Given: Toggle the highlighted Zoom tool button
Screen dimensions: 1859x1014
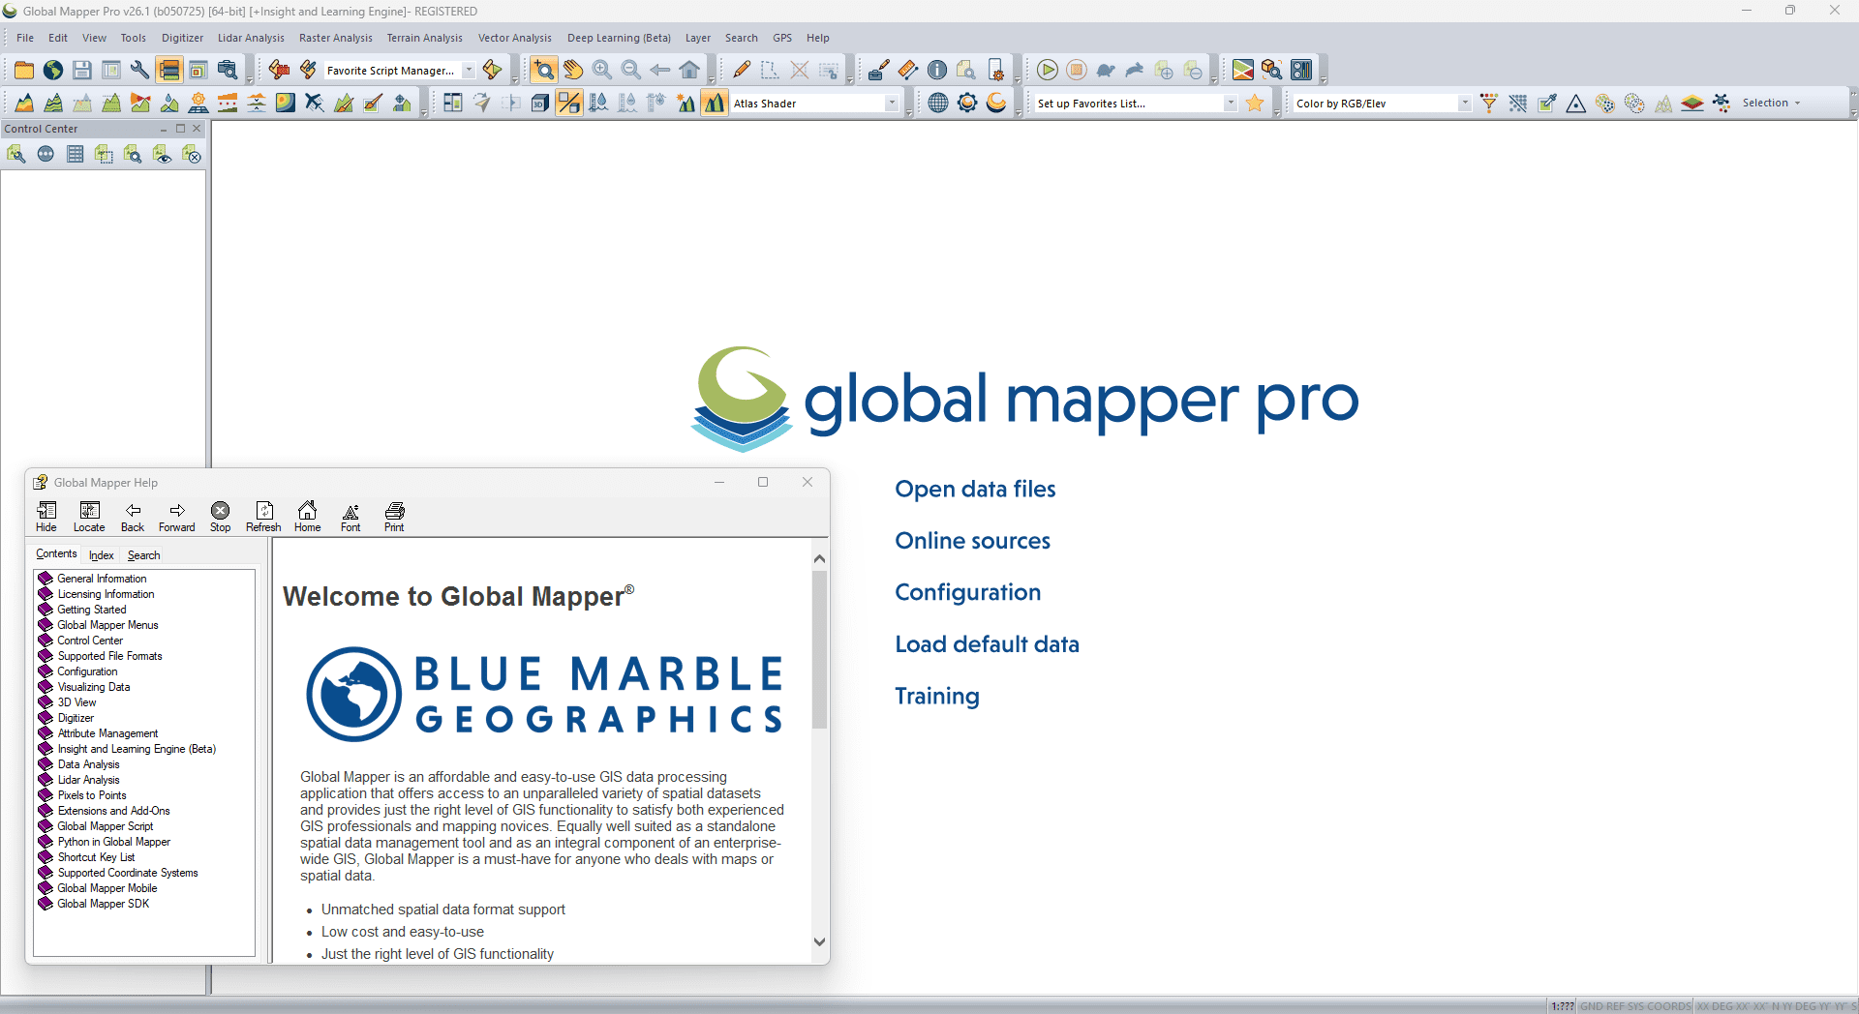Looking at the screenshot, I should click(x=544, y=70).
